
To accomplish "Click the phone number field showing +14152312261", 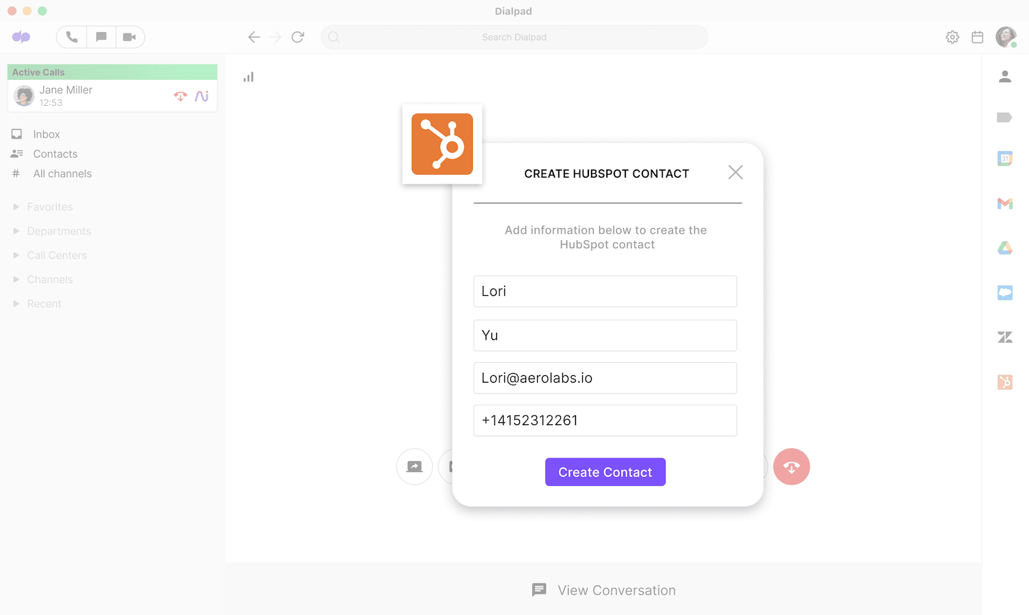I will point(605,420).
